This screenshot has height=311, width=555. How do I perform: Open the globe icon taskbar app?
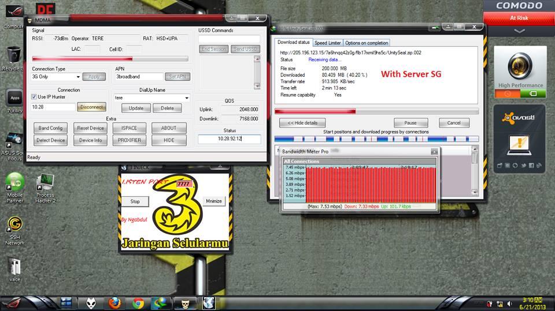[209, 303]
